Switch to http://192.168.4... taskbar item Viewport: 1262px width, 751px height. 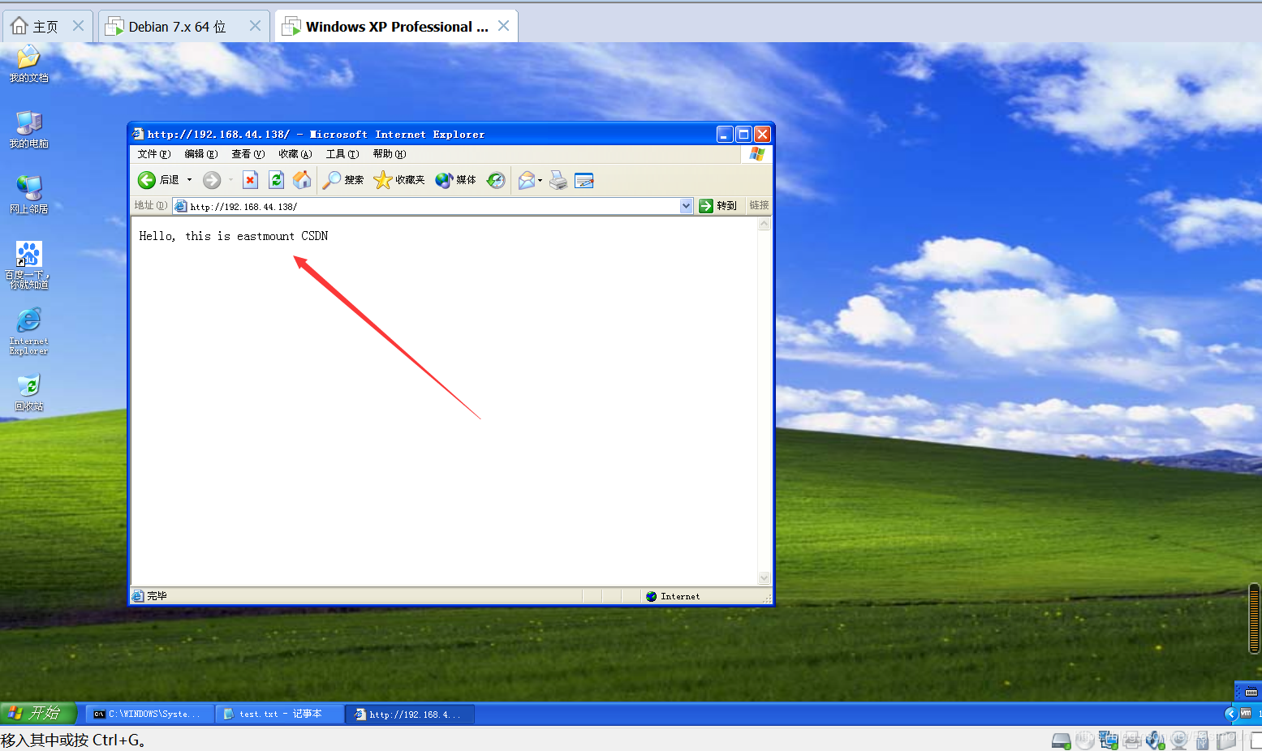click(410, 714)
